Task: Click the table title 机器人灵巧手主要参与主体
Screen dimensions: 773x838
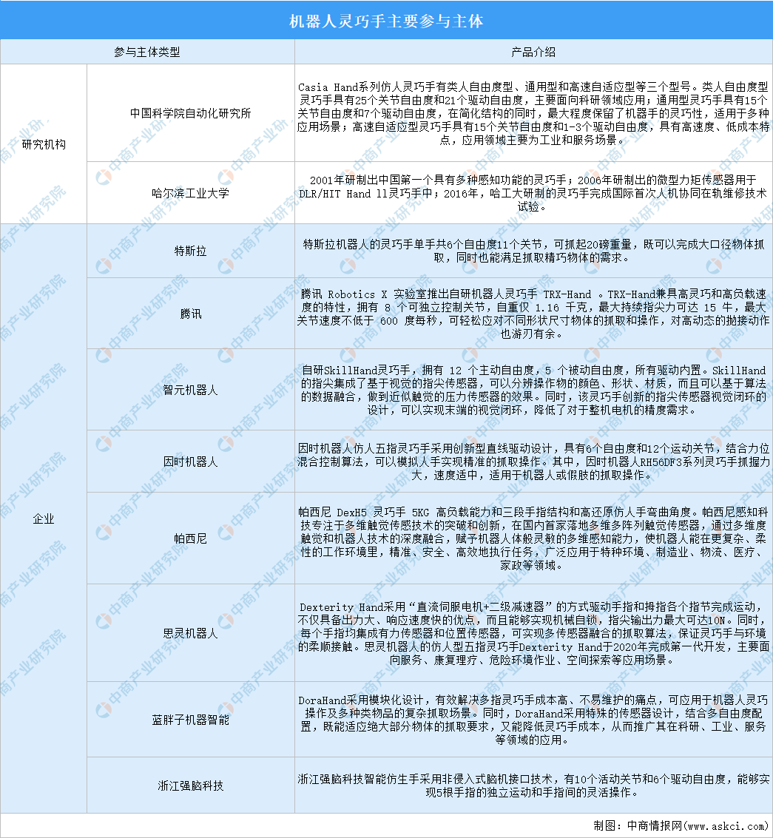Action: click(386, 21)
